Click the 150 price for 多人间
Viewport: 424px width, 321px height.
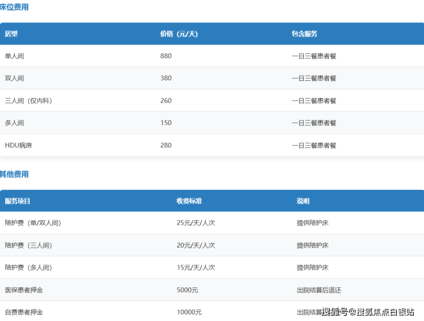click(166, 123)
